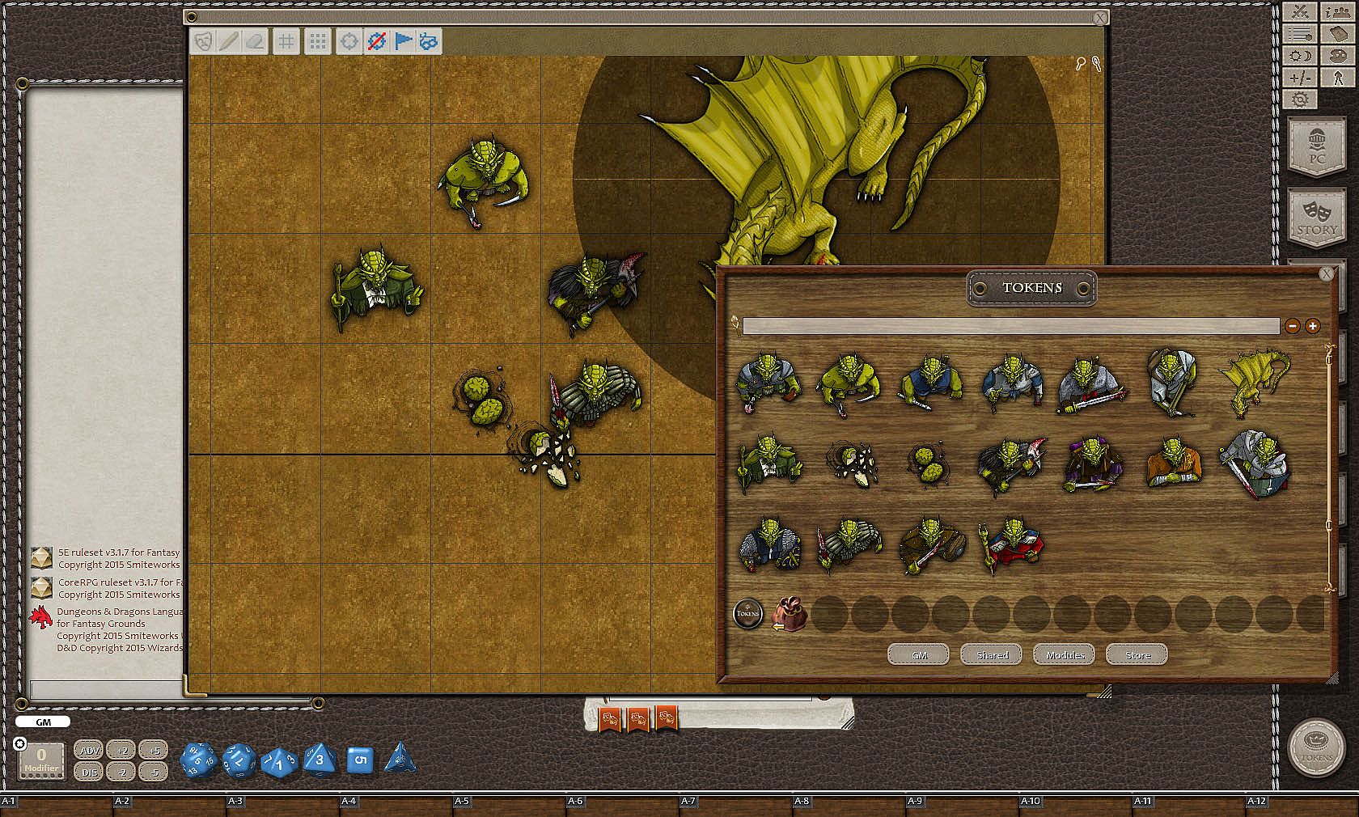1359x817 pixels.
Task: Toggle the +5 modifier button
Action: click(154, 751)
